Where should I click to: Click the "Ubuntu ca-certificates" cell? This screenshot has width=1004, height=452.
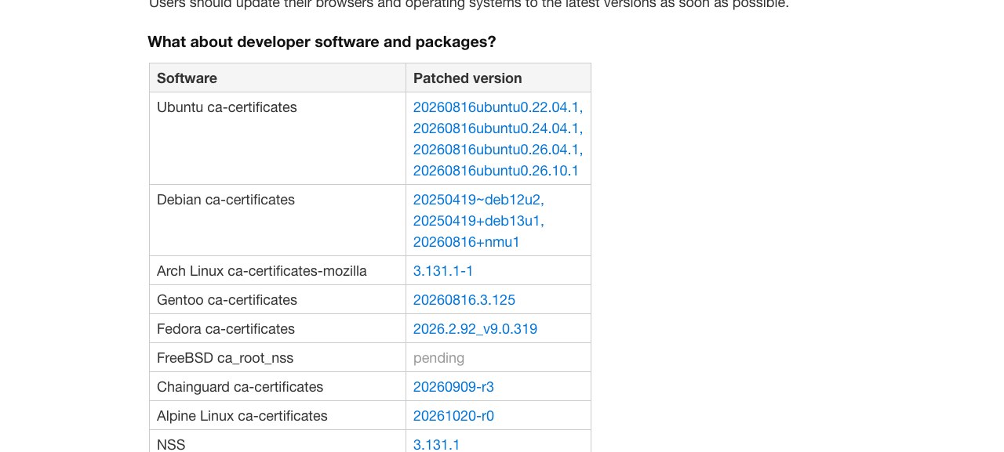tap(278, 139)
